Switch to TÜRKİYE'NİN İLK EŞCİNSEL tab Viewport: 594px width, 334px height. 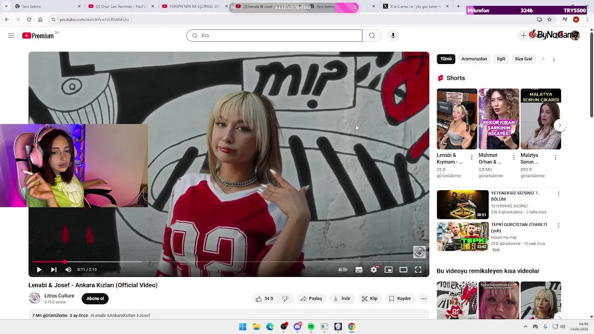[194, 6]
